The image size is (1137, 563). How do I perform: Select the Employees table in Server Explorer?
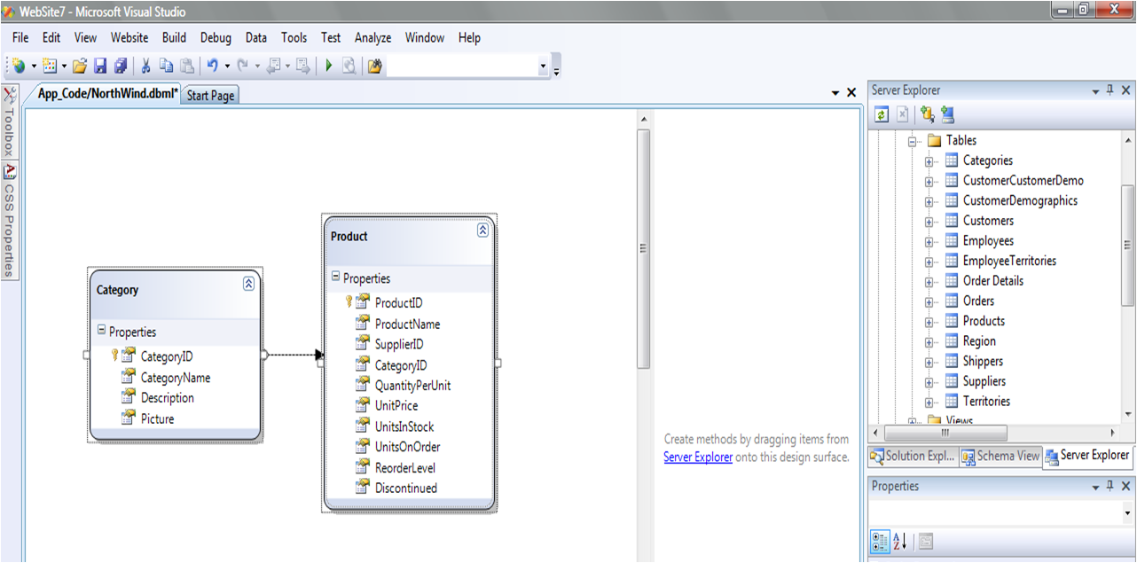pos(988,241)
